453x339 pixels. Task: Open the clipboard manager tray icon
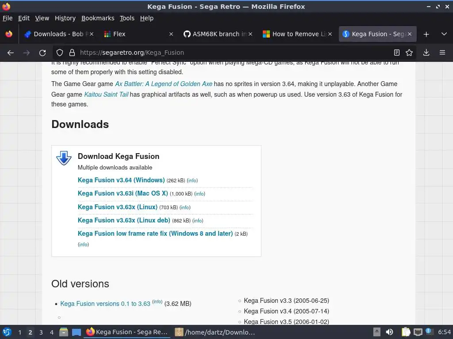tap(406, 332)
